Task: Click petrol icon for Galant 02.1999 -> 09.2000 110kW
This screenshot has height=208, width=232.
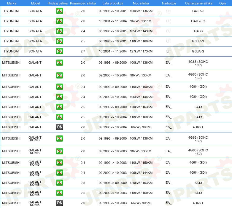Action: pyautogui.click(x=59, y=87)
